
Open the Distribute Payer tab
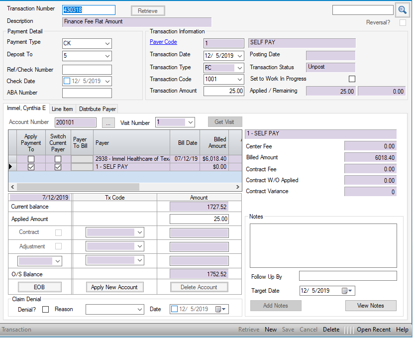[97, 109]
